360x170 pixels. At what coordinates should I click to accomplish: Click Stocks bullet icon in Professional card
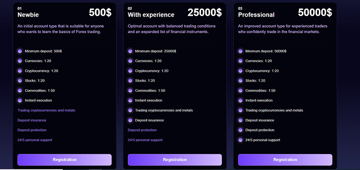coord(240,81)
